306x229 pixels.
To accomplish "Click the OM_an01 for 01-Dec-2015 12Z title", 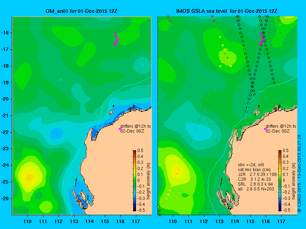I will click(x=81, y=11).
